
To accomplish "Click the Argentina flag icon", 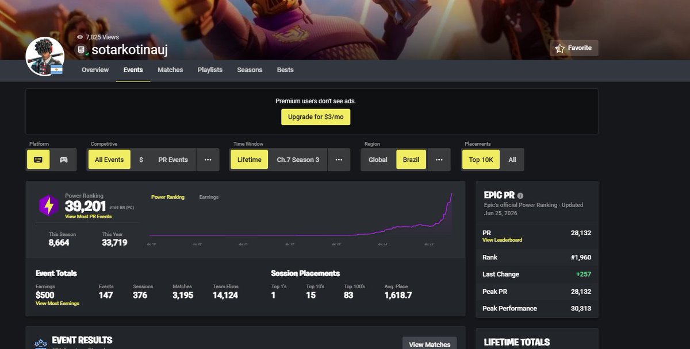I will [x=56, y=69].
